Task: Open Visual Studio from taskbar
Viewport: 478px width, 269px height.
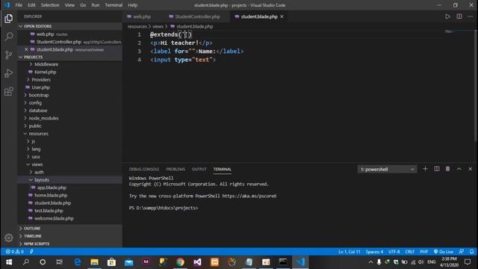Action: 197,262
